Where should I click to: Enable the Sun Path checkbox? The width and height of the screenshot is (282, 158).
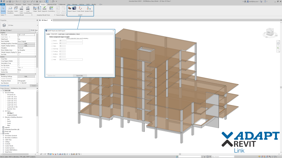click(19, 55)
